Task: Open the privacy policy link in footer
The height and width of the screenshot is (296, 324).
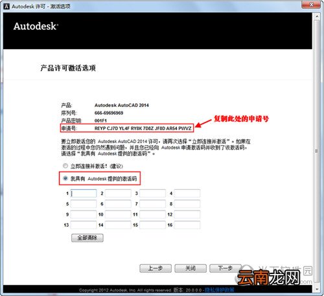Action: pos(220,290)
